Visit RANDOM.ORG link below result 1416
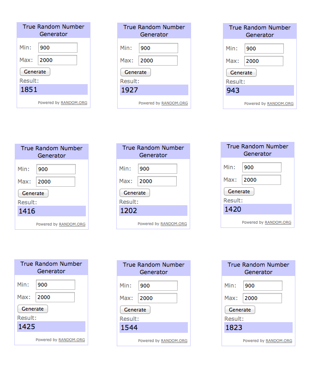336x367 pixels. [x=73, y=224]
